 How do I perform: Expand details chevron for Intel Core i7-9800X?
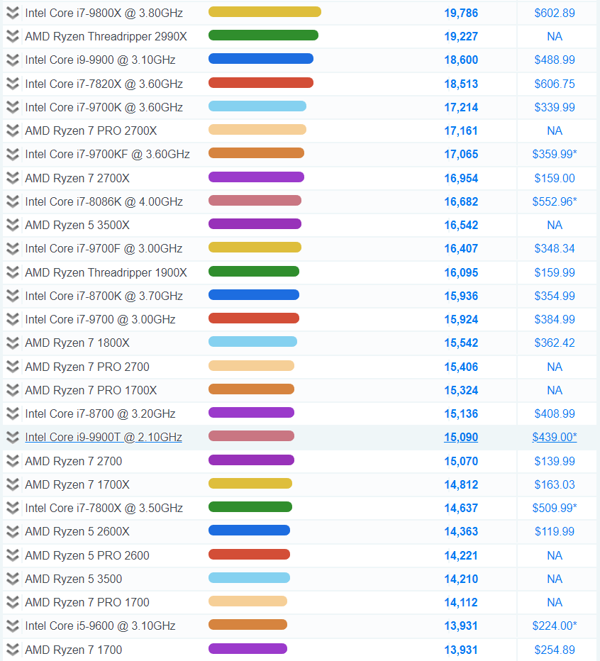pyautogui.click(x=13, y=13)
